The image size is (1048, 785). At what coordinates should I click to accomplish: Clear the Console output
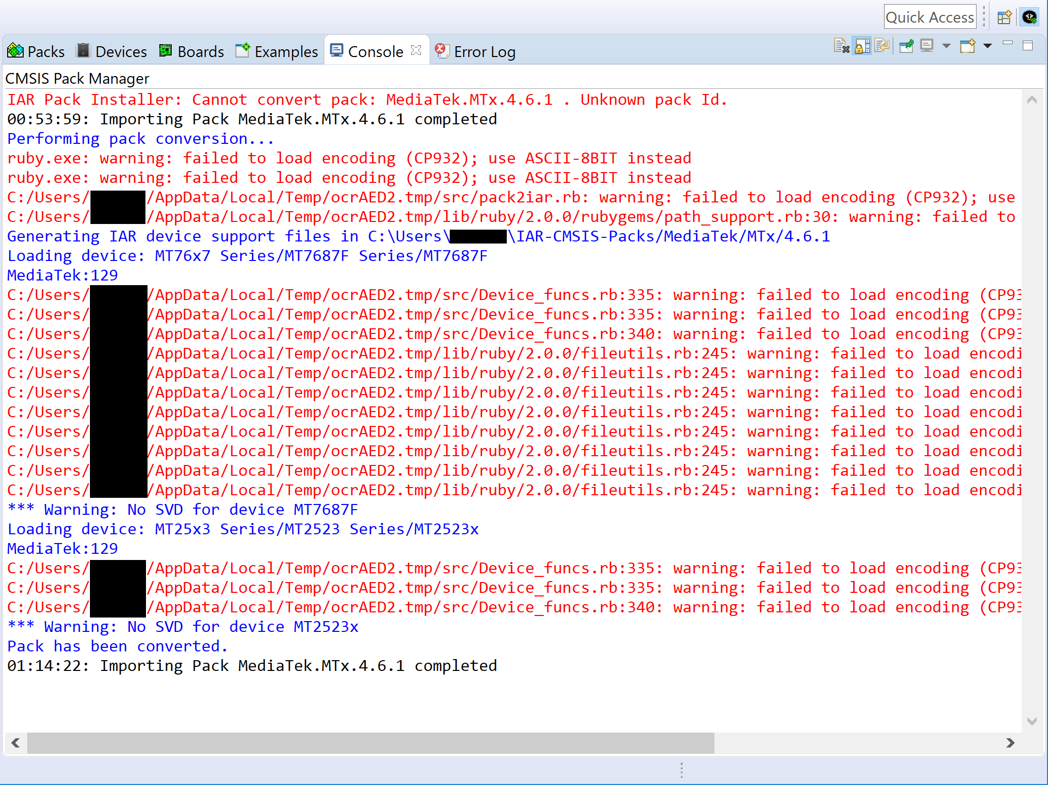(841, 45)
